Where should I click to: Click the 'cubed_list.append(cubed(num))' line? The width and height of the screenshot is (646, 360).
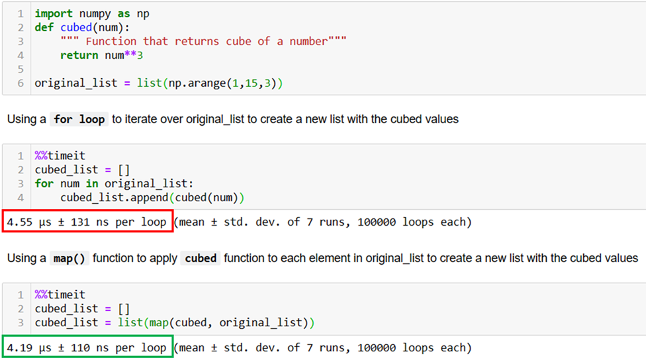coord(152,198)
